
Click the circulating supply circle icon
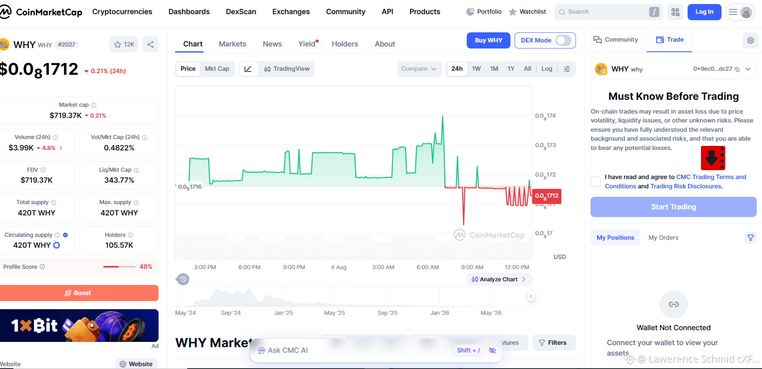pyautogui.click(x=57, y=245)
